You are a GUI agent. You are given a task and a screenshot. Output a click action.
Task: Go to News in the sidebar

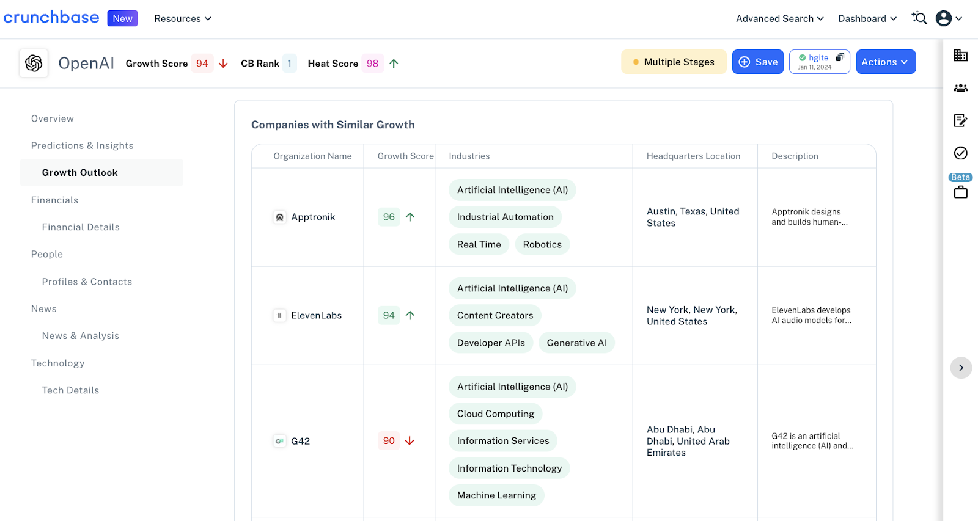(44, 309)
